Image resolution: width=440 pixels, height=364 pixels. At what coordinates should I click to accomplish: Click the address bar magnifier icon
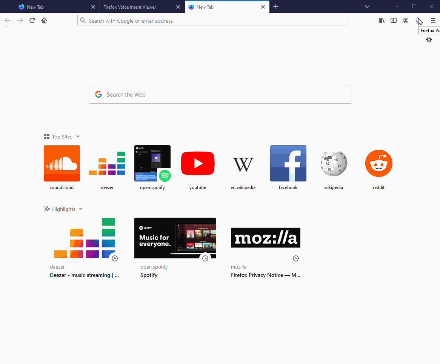pyautogui.click(x=83, y=20)
